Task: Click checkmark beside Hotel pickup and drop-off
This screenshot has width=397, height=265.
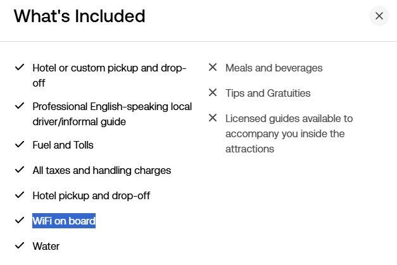Action: (20, 195)
